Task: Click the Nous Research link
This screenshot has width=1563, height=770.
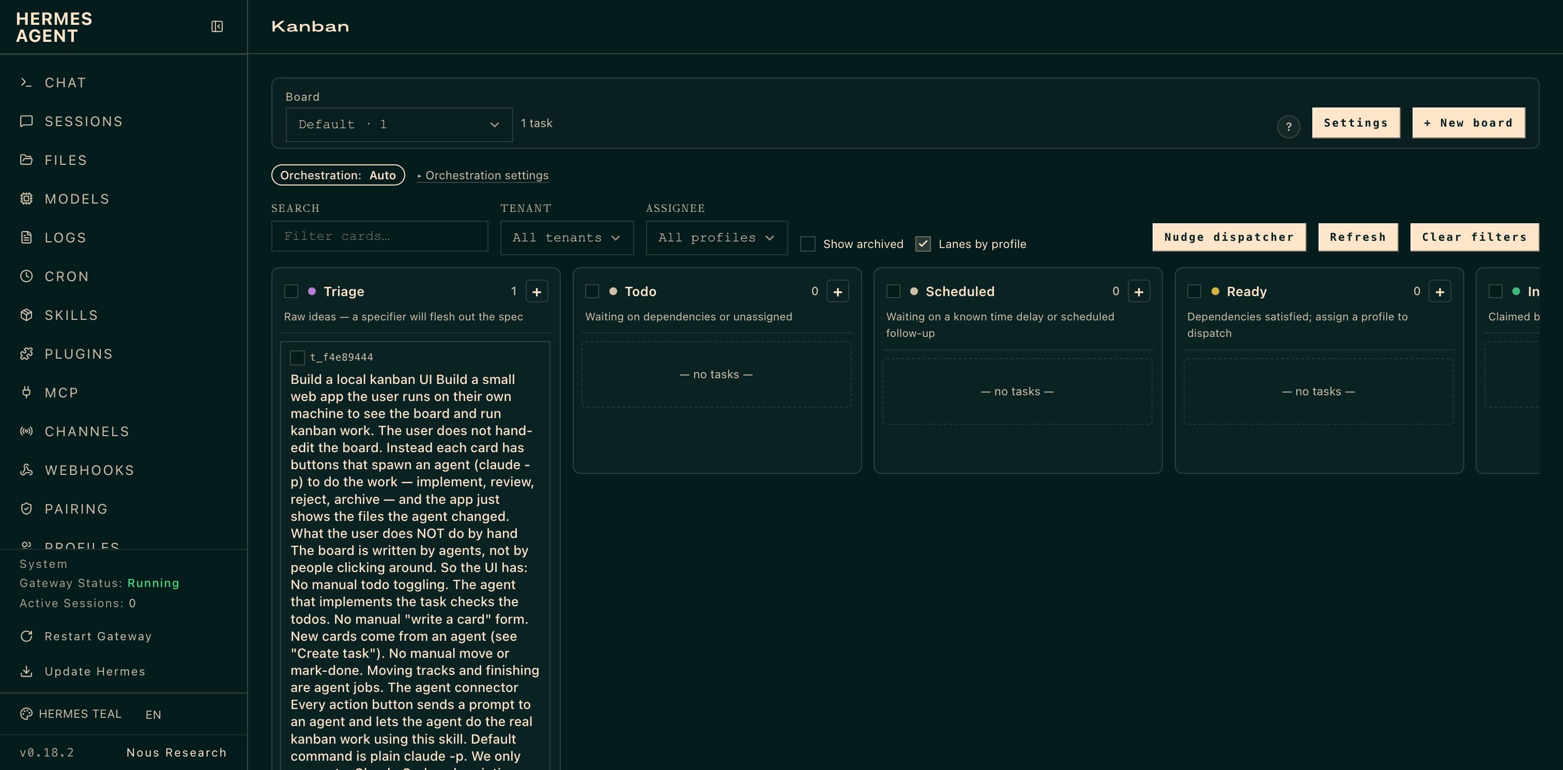Action: click(177, 752)
